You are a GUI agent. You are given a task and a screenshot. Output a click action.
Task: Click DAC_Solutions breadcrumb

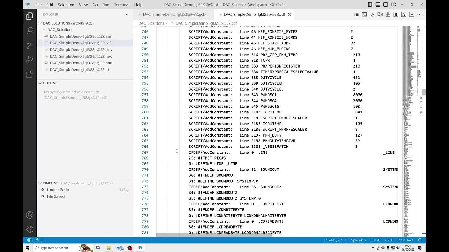(151, 23)
